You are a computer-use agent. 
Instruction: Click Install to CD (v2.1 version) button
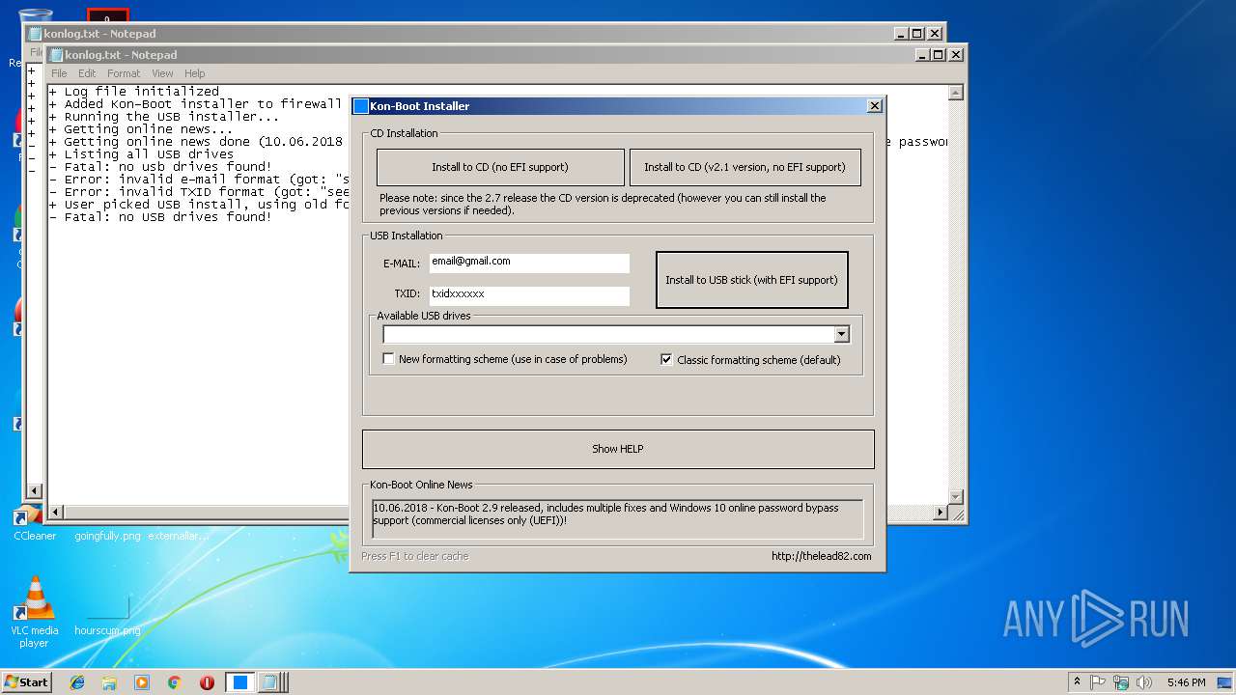click(x=744, y=167)
